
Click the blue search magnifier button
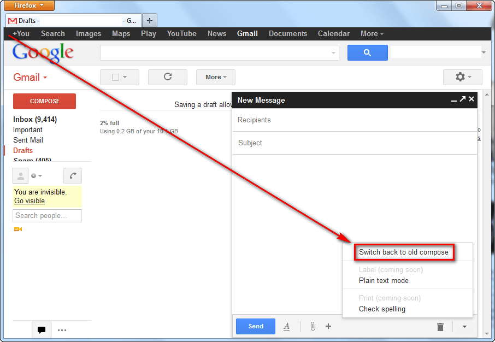pos(368,52)
